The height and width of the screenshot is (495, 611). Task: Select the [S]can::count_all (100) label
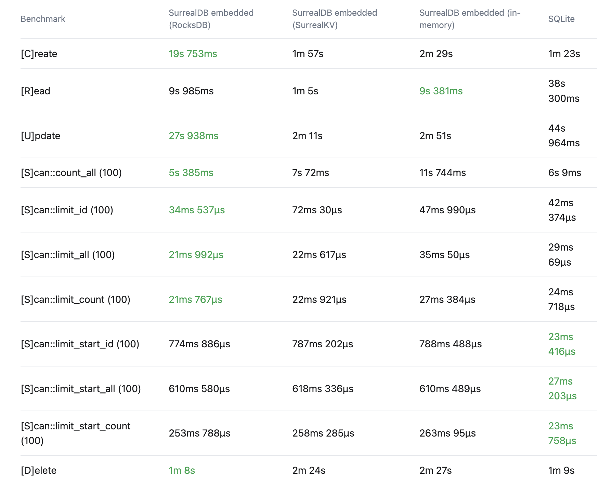point(71,173)
